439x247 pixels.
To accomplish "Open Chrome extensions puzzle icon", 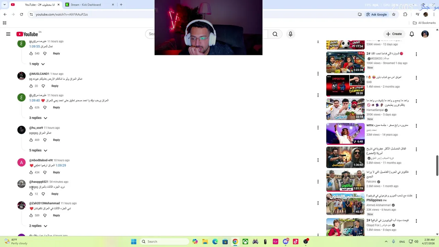I will [405, 14].
